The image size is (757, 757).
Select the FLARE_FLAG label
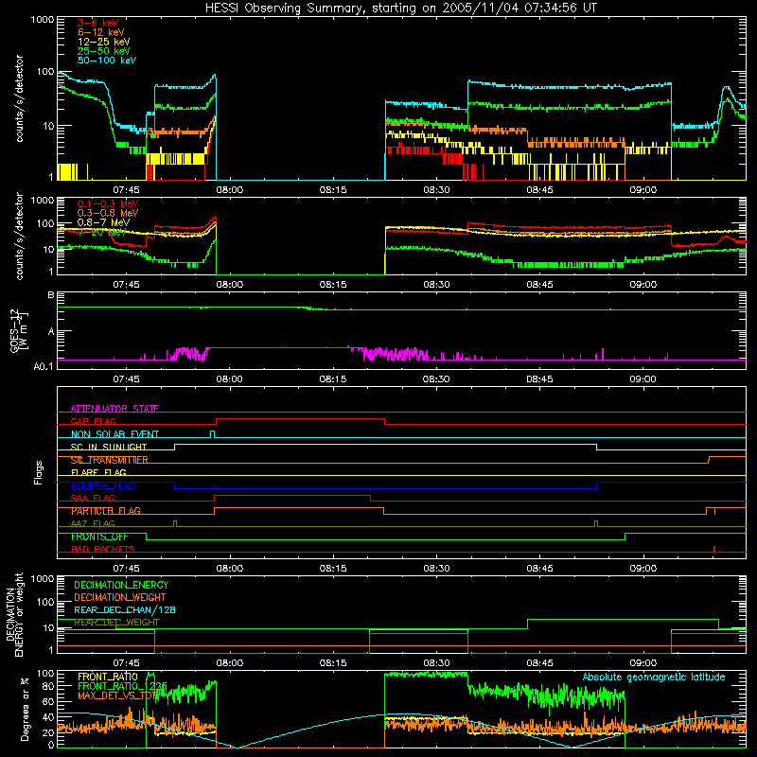[x=98, y=472]
